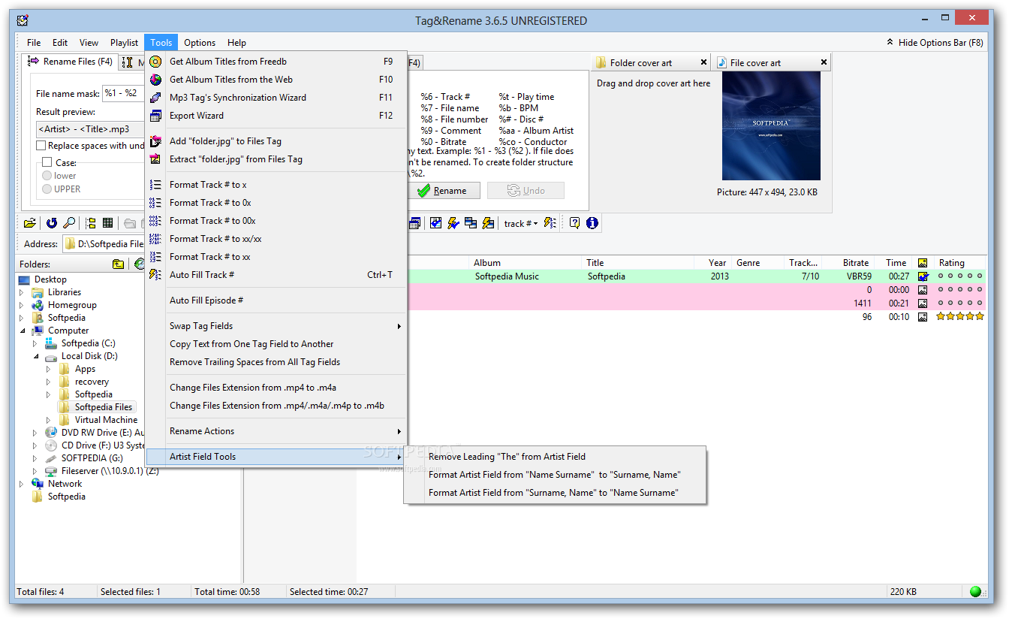This screenshot has width=1009, height=619.
Task: Open the Swap Tag Fields submenu
Action: point(276,326)
